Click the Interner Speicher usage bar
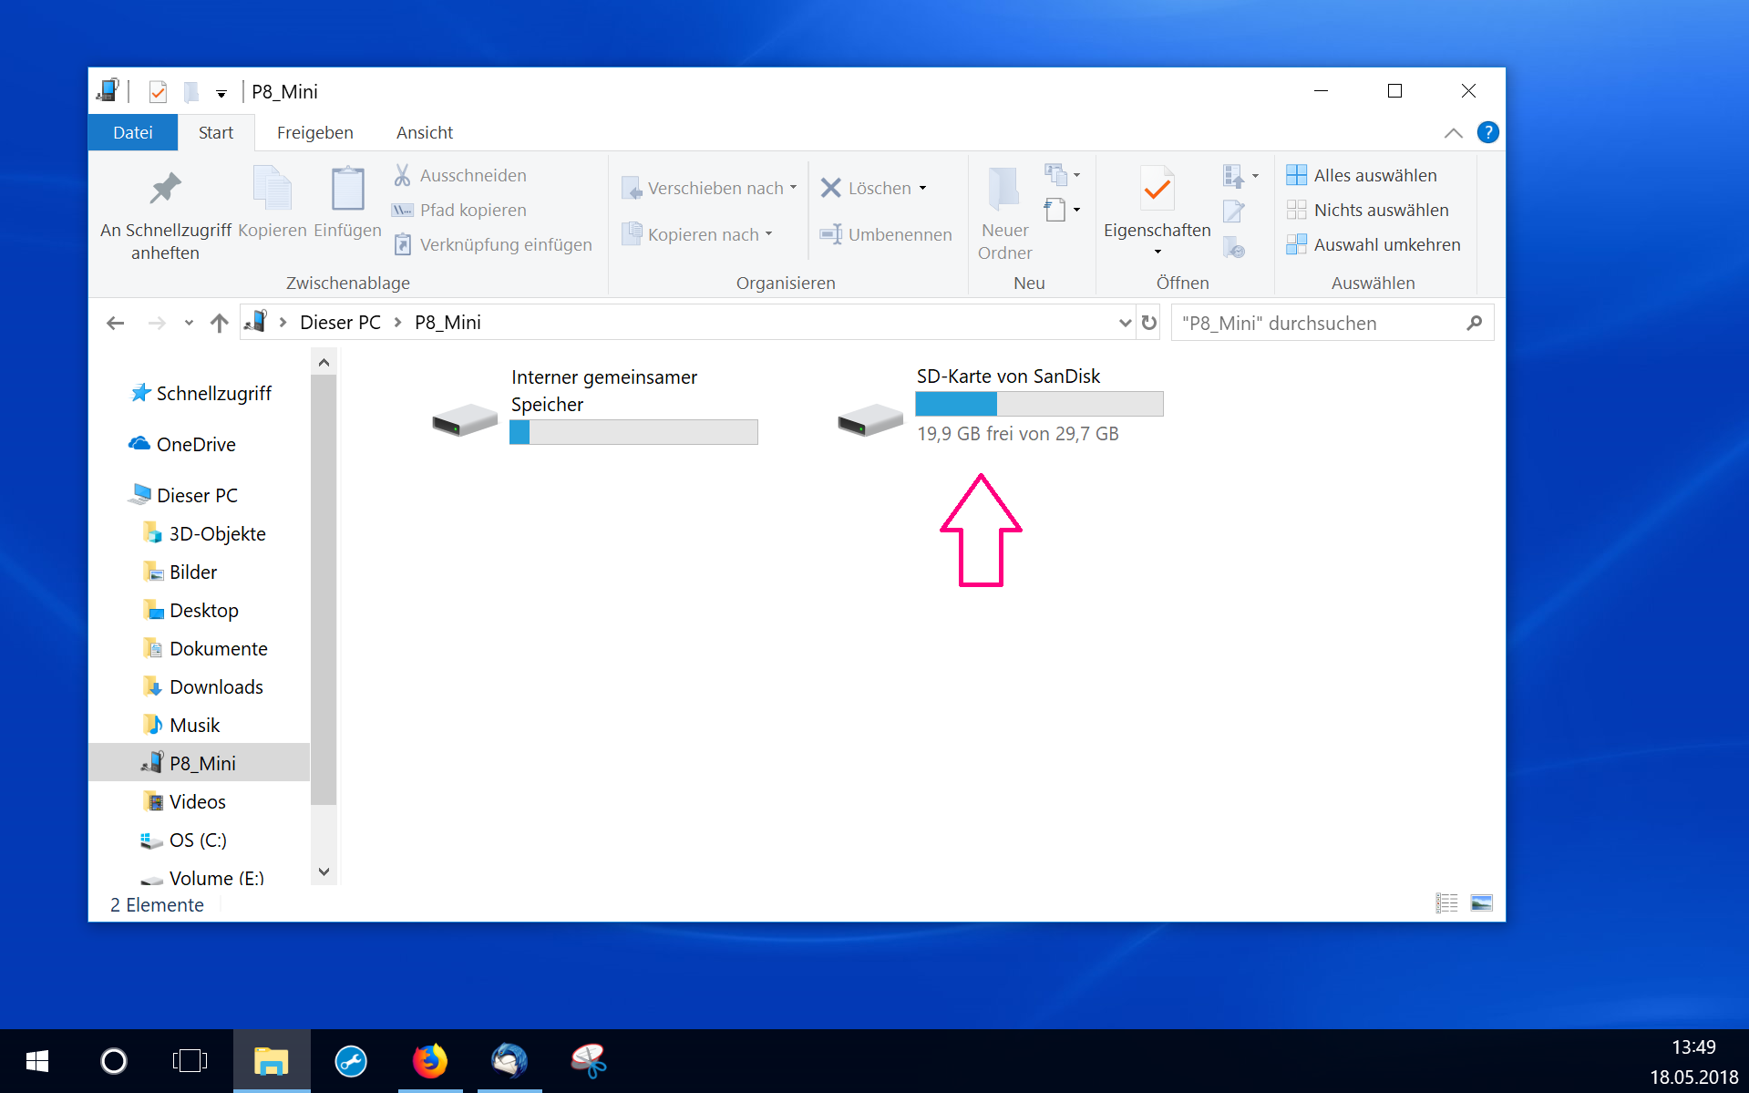The height and width of the screenshot is (1093, 1749). tap(633, 432)
